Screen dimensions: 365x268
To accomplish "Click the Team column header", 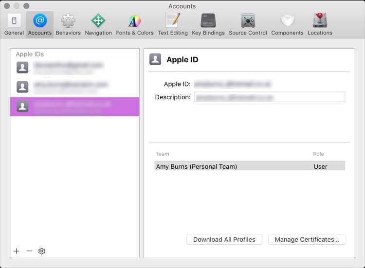I will coord(162,154).
